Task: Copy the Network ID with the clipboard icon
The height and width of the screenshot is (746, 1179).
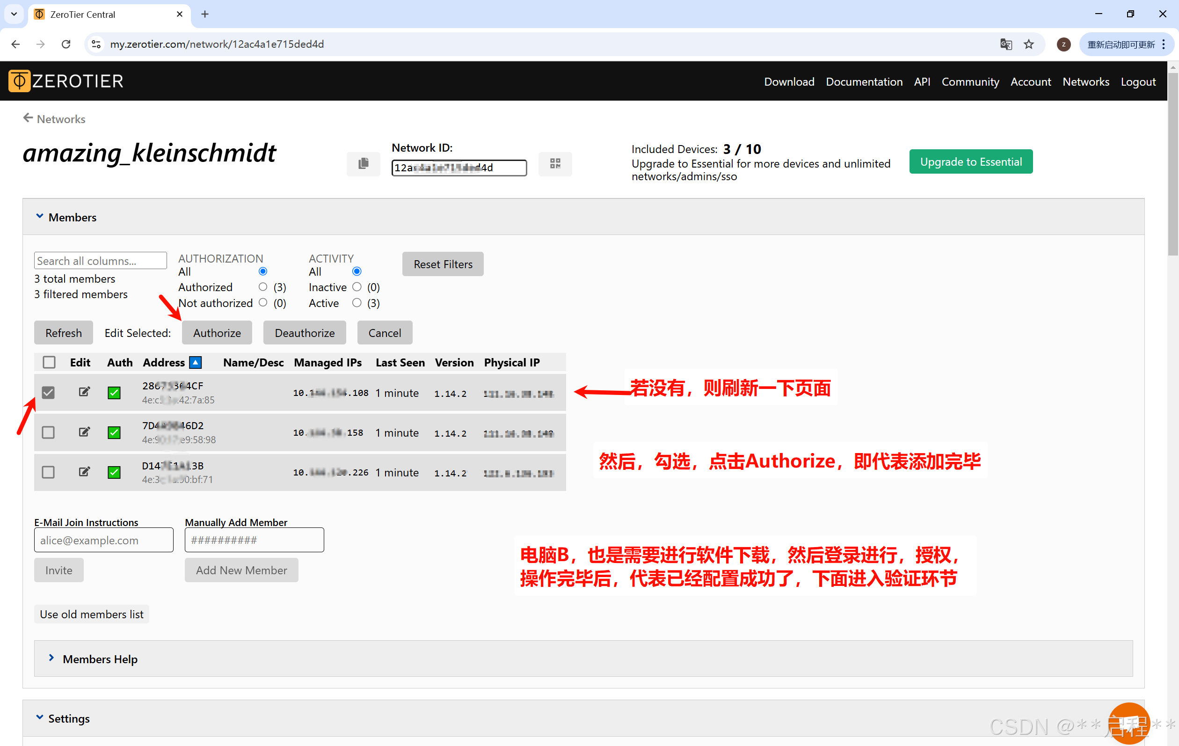Action: [x=364, y=164]
